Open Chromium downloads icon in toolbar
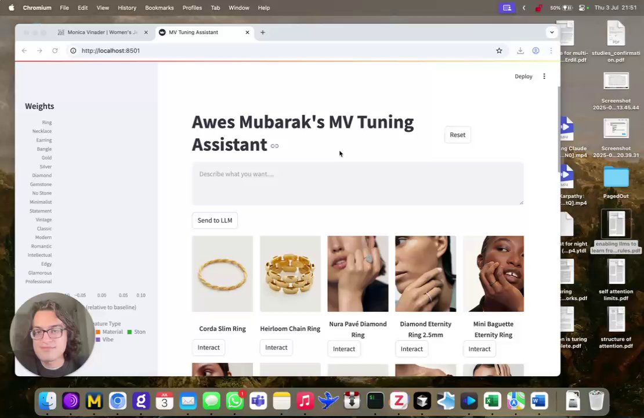The image size is (644, 418). pos(520,51)
